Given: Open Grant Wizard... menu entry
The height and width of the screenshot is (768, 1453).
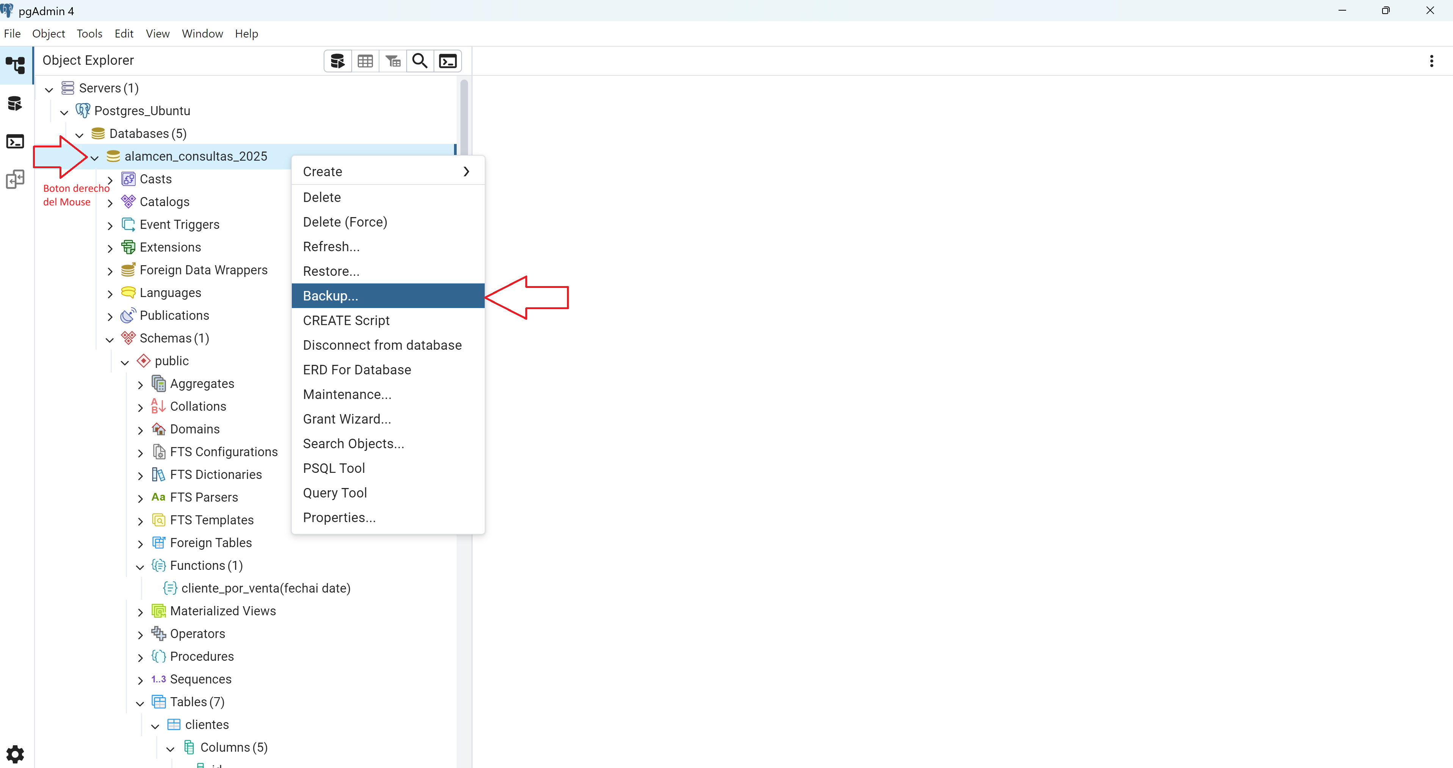Looking at the screenshot, I should coord(387,419).
